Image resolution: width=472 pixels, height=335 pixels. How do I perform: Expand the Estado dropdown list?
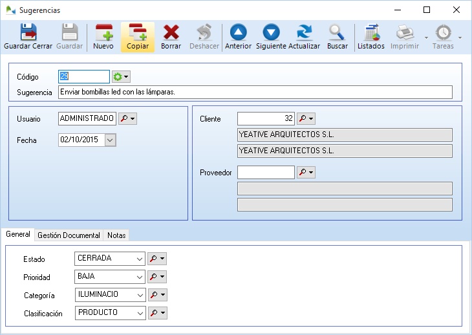click(x=140, y=259)
